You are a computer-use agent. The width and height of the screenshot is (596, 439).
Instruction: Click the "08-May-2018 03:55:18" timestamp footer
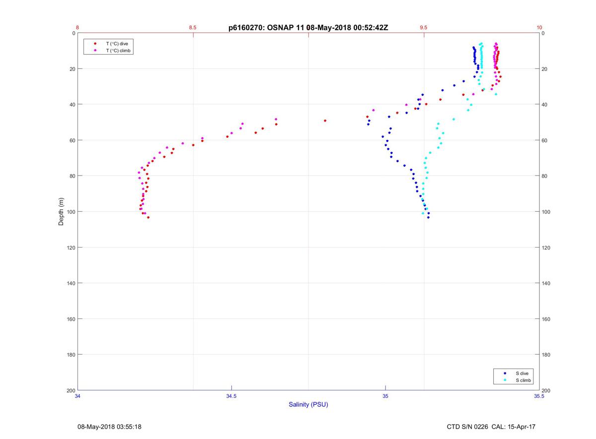[x=109, y=427]
